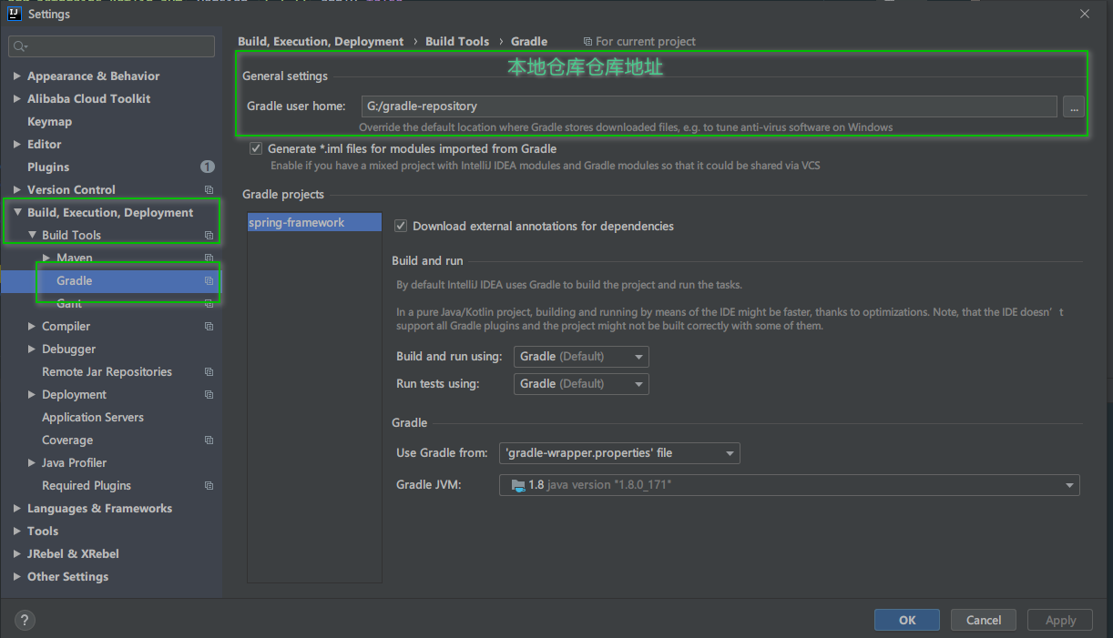Click the Plugins update count badge
This screenshot has width=1113, height=638.
[207, 167]
